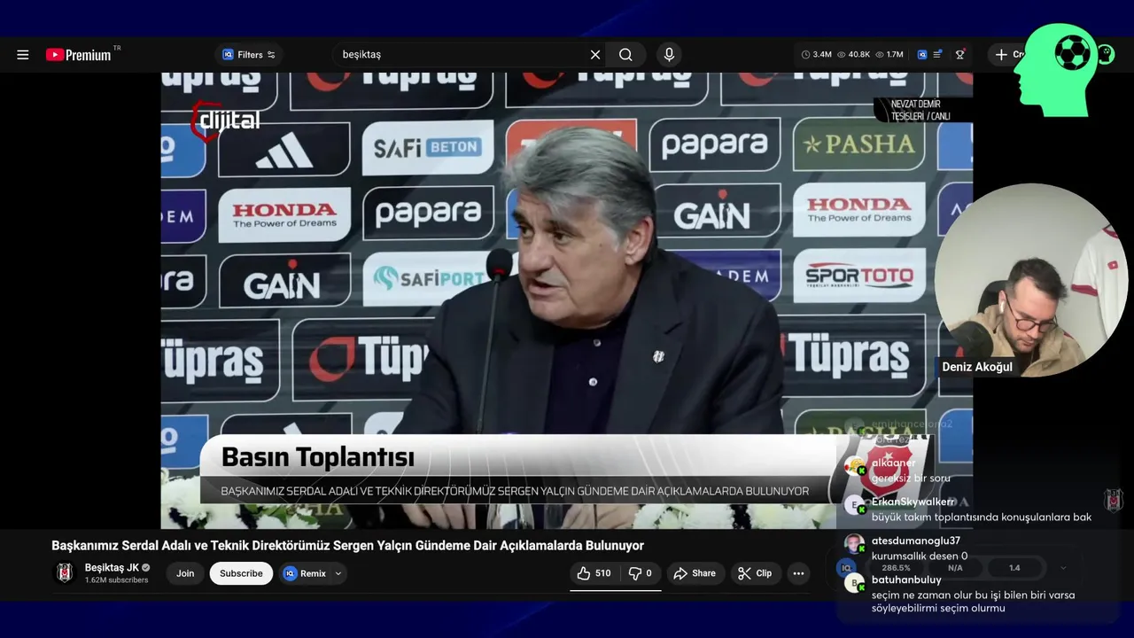Start voice search with microphone icon
1134x638 pixels.
pyautogui.click(x=669, y=55)
